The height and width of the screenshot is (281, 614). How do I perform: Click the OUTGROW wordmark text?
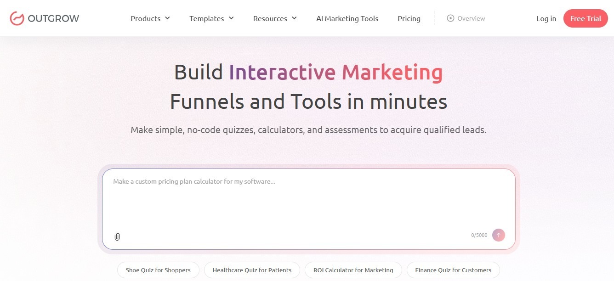tap(53, 19)
